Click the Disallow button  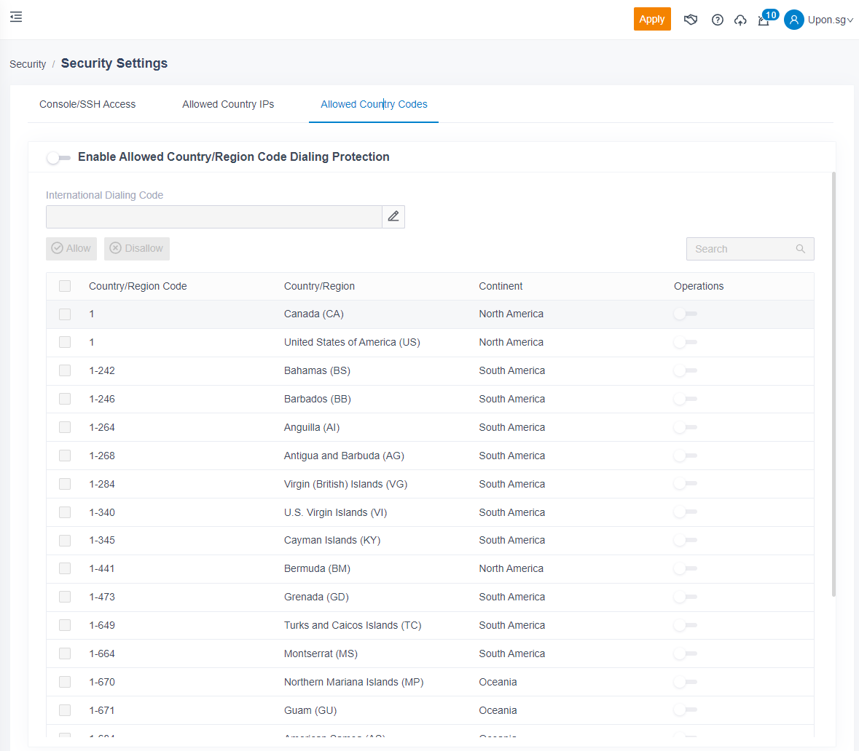(x=137, y=248)
